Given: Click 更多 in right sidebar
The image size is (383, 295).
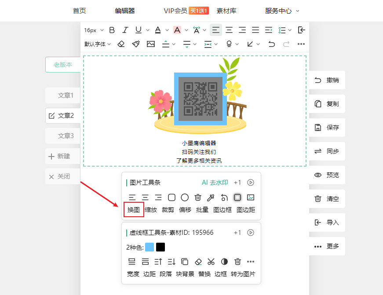Looking at the screenshot, I should click(x=327, y=246).
